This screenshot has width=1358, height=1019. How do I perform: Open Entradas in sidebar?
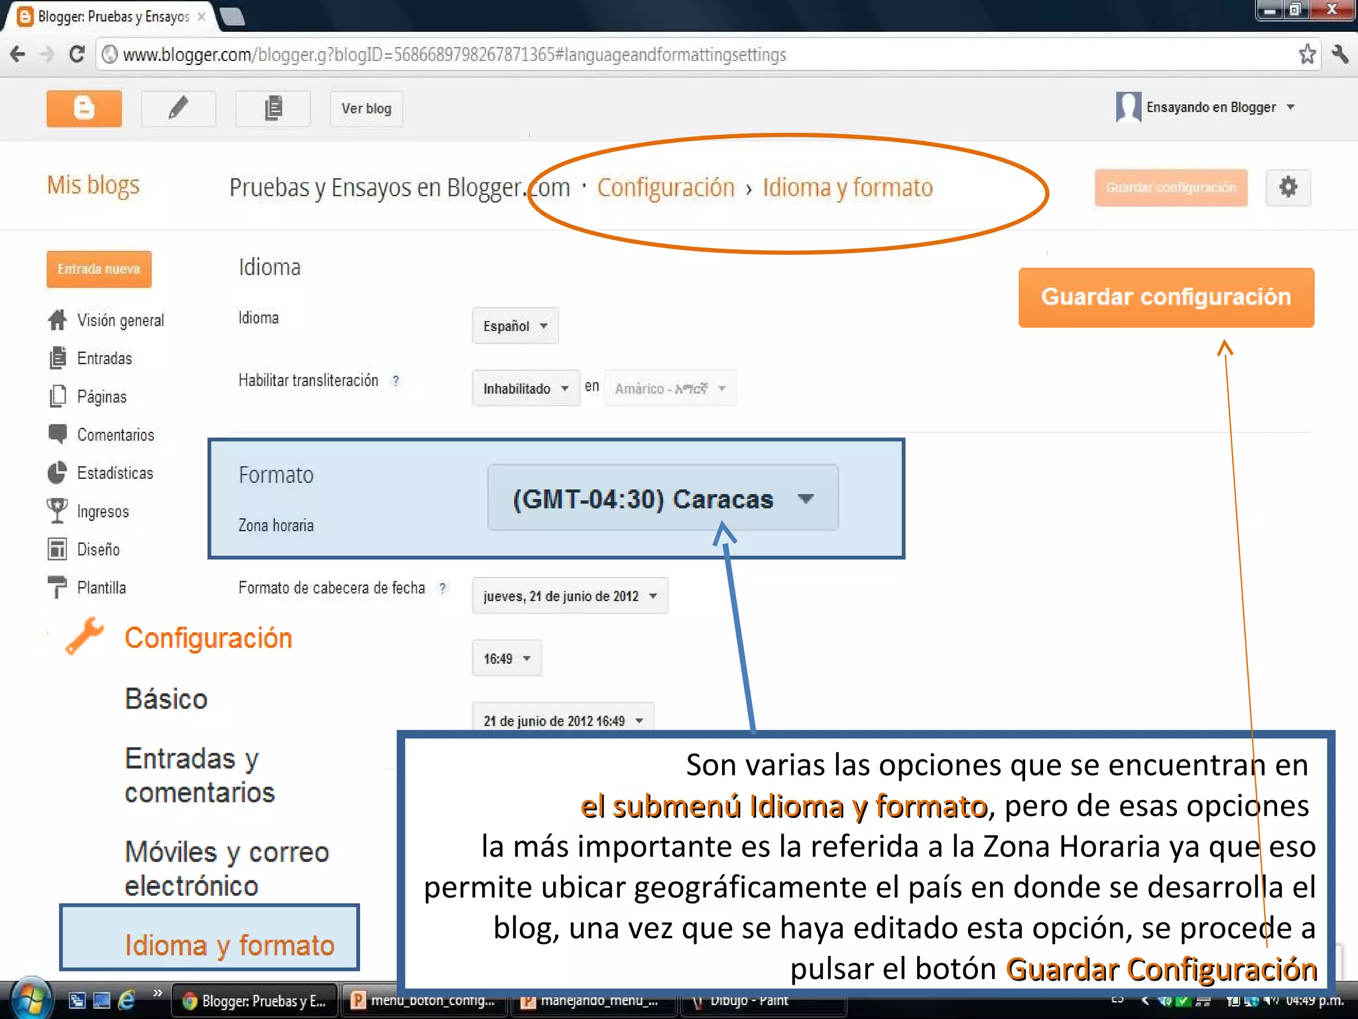(x=104, y=358)
